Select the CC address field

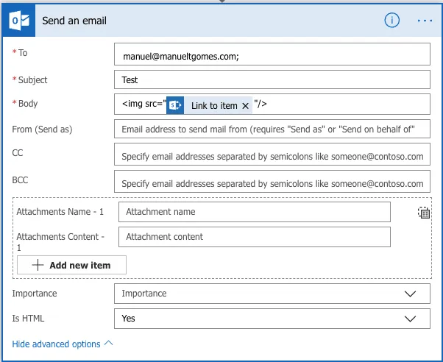point(272,155)
